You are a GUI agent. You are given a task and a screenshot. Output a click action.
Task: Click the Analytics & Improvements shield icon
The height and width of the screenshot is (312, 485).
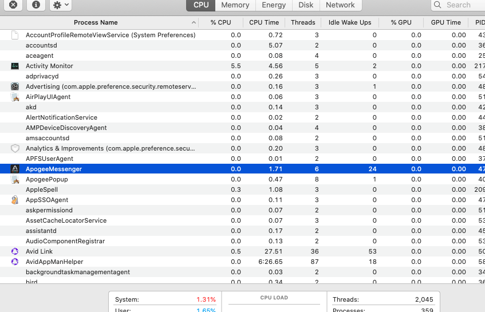point(15,148)
